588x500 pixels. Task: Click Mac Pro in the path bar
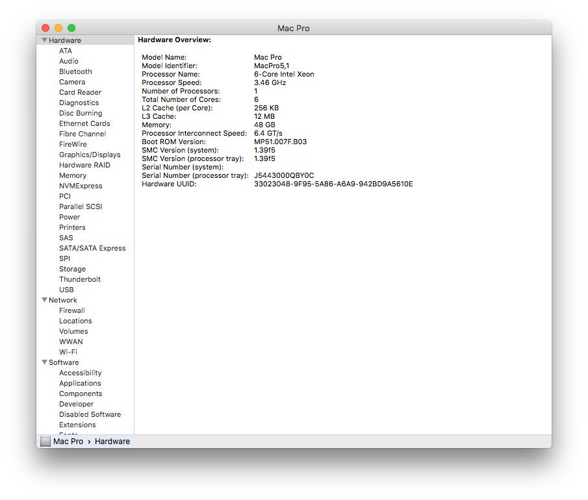click(68, 441)
